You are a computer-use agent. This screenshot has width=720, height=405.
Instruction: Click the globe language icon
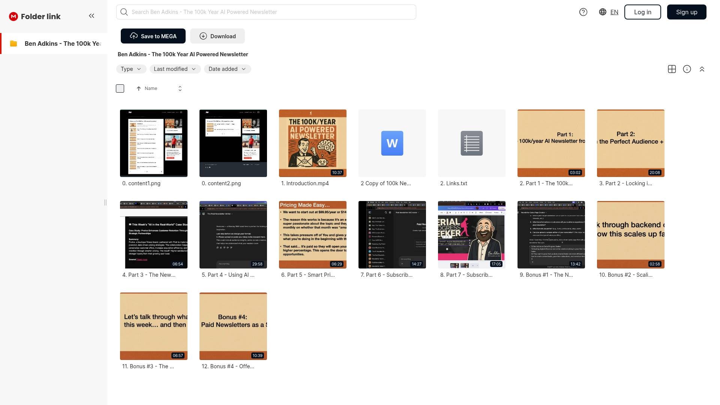(603, 12)
